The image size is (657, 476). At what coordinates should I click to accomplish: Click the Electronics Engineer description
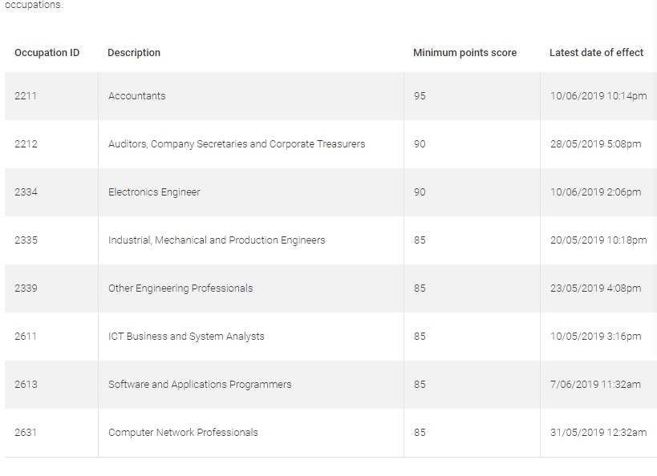pos(154,192)
